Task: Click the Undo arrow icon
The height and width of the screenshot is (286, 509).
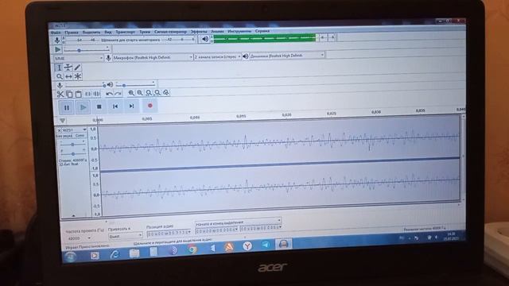Action: (x=109, y=94)
